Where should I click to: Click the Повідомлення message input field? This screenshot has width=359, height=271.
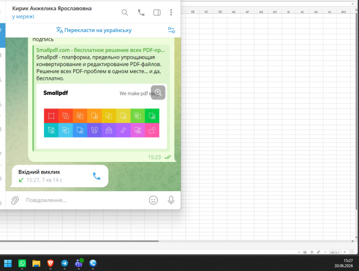click(85, 200)
